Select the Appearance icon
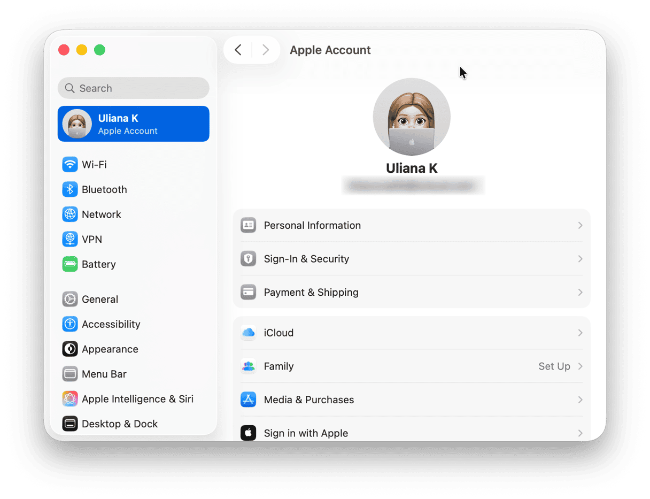 click(70, 349)
